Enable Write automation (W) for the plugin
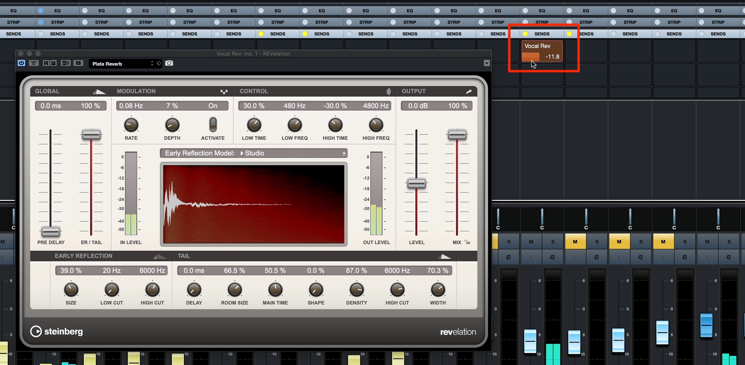Image resolution: width=745 pixels, height=365 pixels. click(x=53, y=63)
